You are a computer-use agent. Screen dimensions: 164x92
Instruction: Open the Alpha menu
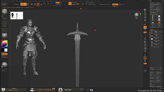pos(3,1)
